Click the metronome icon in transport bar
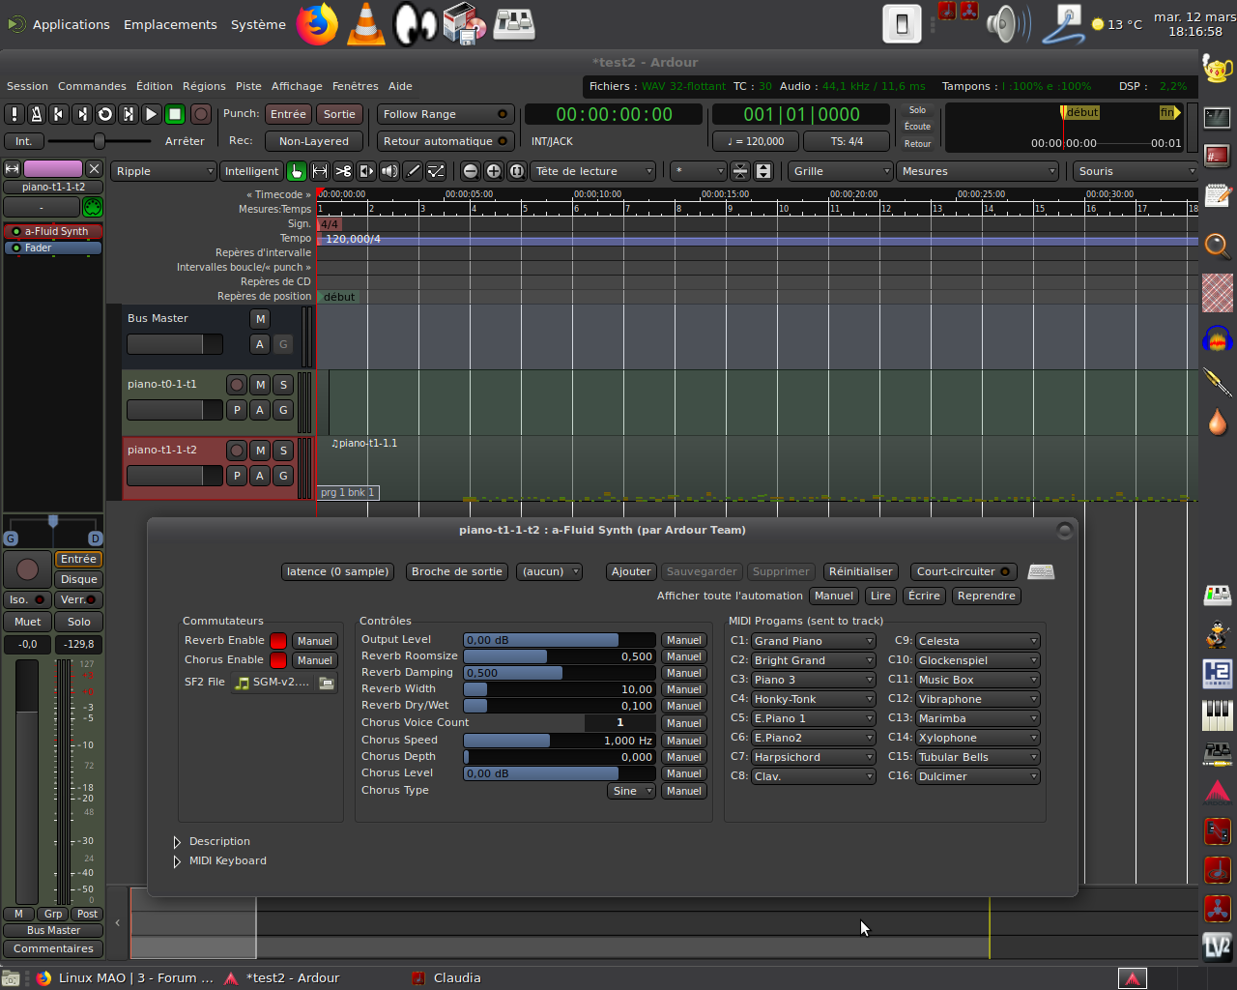The width and height of the screenshot is (1237, 990). pyautogui.click(x=37, y=114)
